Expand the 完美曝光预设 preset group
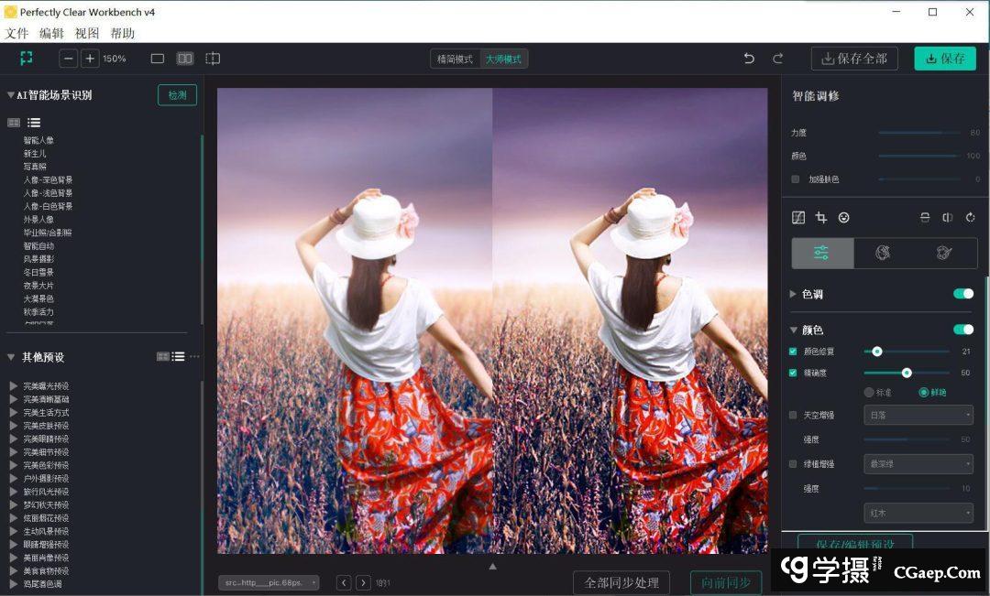The height and width of the screenshot is (596, 990). (14, 386)
